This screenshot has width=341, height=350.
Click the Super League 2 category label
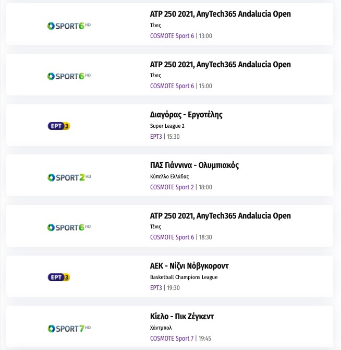click(167, 126)
